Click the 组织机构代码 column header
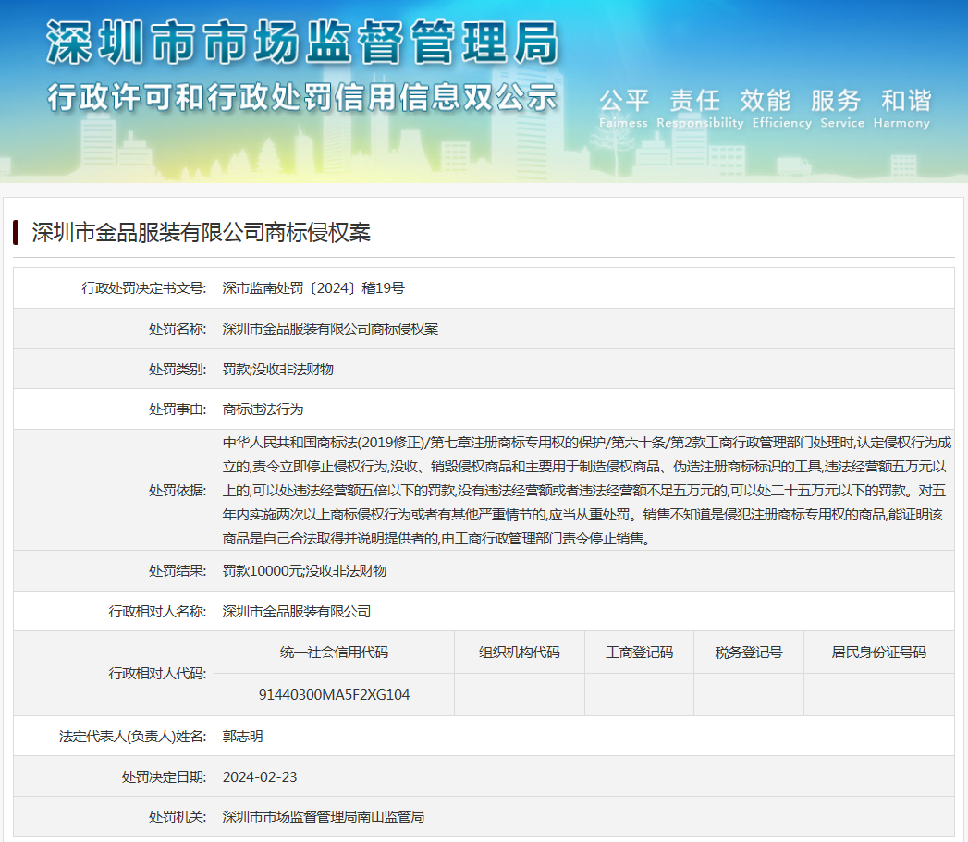The image size is (968, 842). pos(520,653)
